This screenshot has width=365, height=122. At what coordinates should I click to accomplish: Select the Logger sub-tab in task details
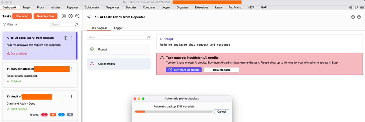(x=118, y=28)
